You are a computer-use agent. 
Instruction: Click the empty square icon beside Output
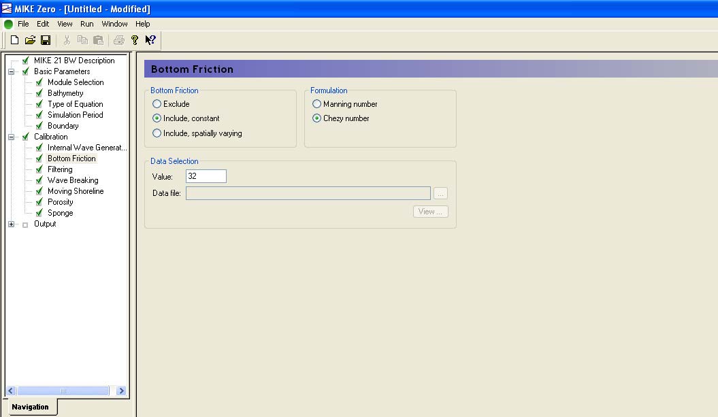[x=25, y=224]
